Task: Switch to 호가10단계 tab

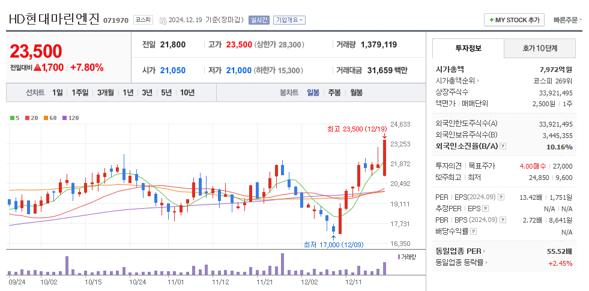Action: coord(539,48)
